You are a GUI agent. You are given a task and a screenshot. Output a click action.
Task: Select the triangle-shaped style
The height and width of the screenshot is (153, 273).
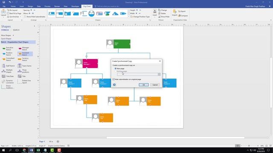click(x=115, y=13)
